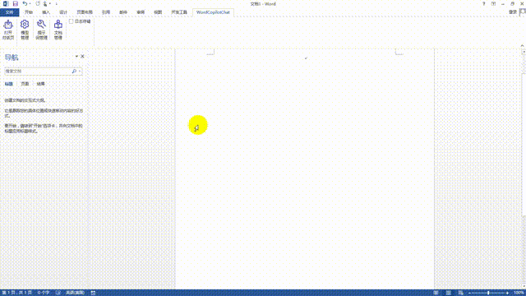Open touch mode dropdown arrow
526x296 pixels.
(x=49, y=3)
